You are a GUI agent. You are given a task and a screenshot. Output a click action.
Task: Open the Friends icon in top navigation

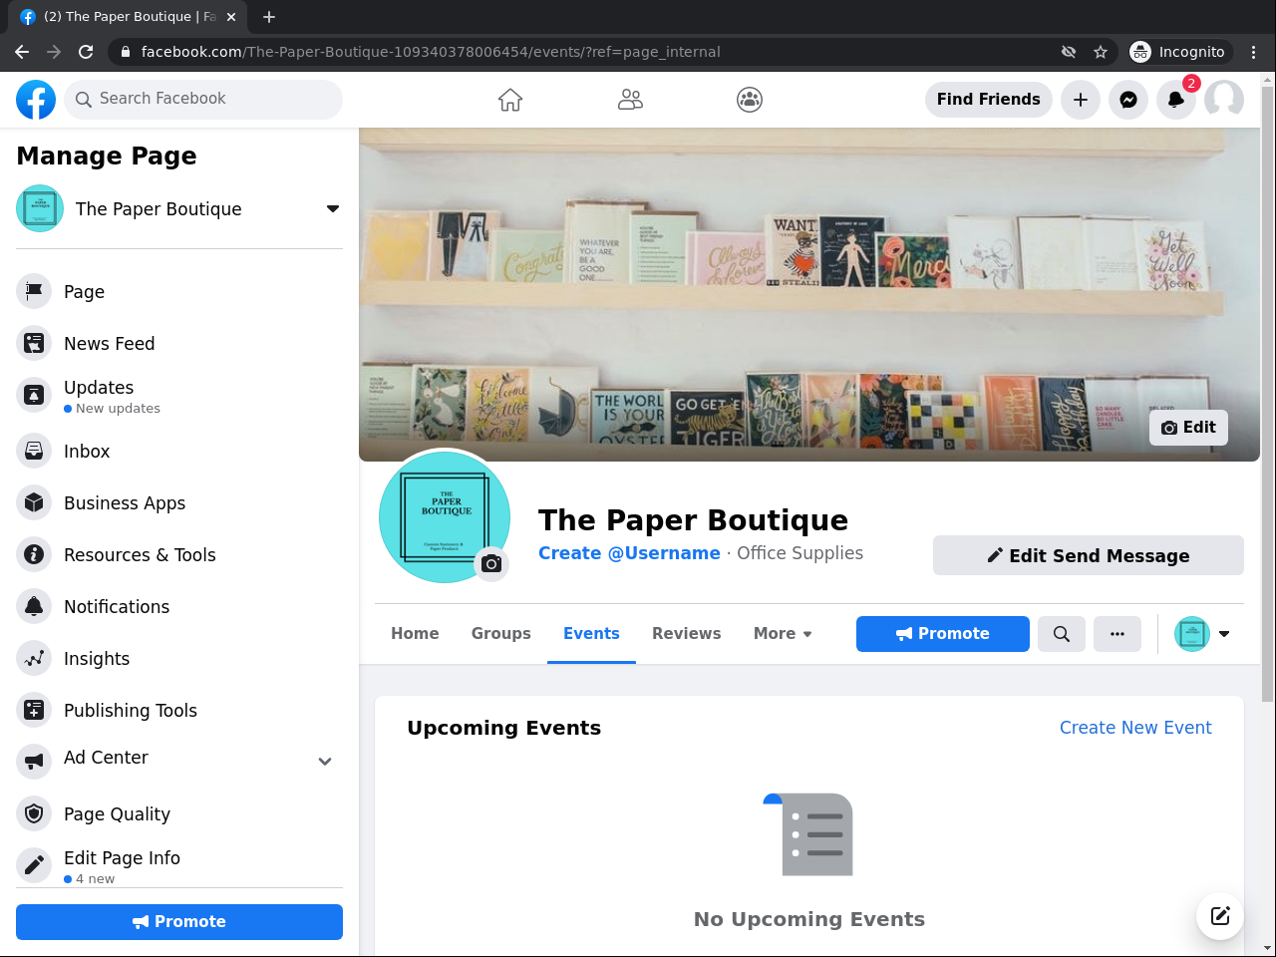point(630,100)
